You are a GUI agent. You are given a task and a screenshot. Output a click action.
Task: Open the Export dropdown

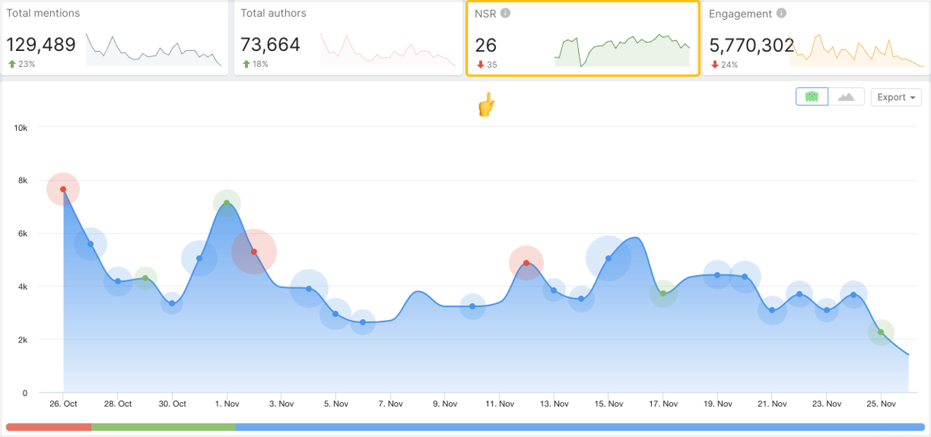click(895, 97)
